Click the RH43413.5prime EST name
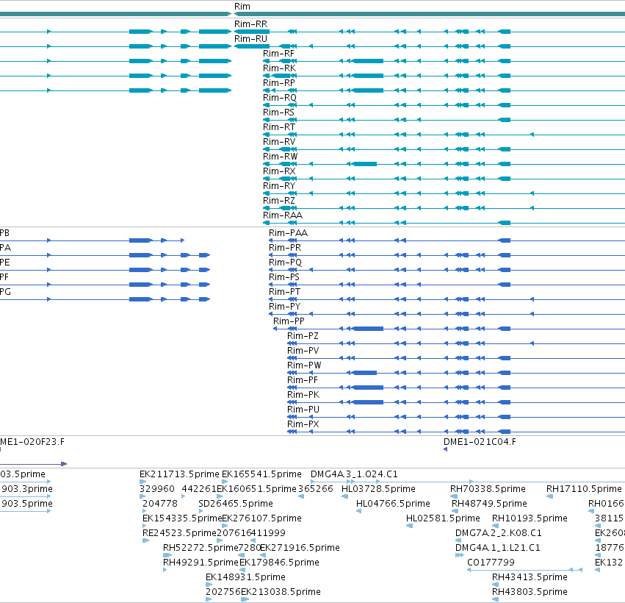625x603 pixels. click(x=530, y=577)
